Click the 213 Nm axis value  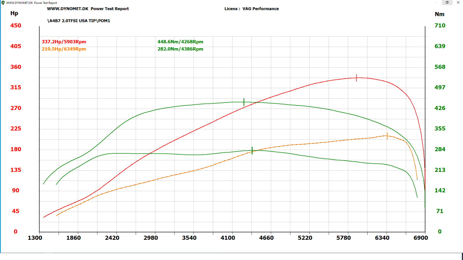[x=440, y=170]
